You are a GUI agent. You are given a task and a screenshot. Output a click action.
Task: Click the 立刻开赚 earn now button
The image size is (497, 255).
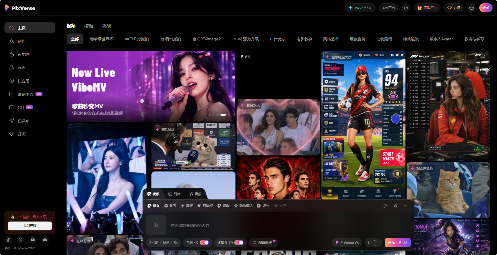pyautogui.click(x=30, y=226)
